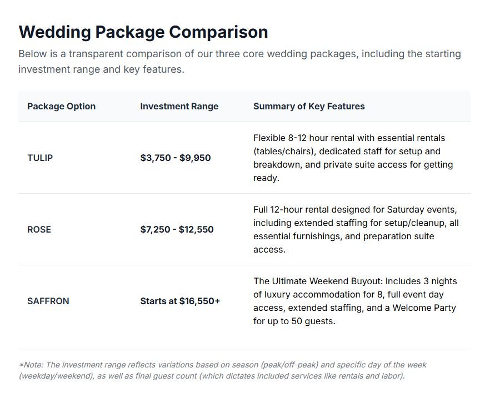Select the SAFFRON package name

pos(48,301)
